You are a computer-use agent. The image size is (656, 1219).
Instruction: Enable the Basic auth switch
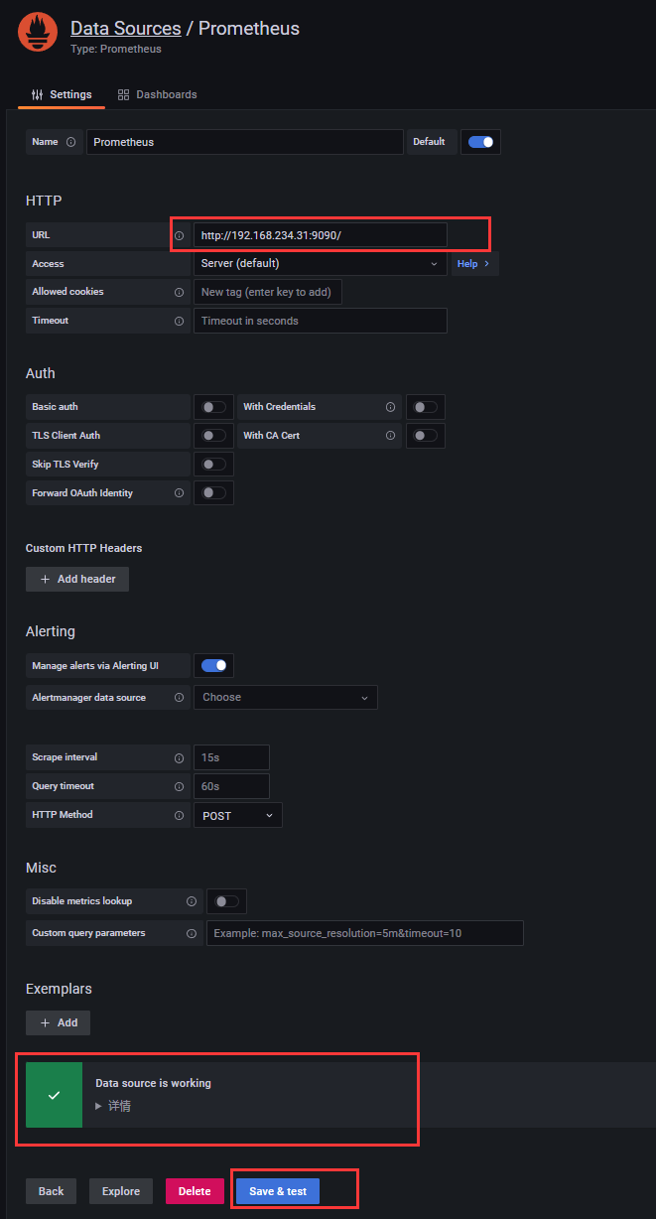point(213,407)
